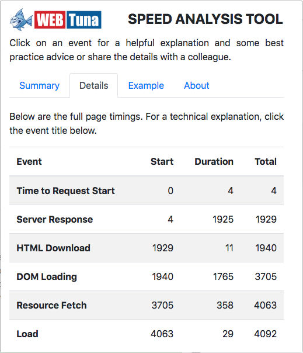Select the DOM Loading event title

click(x=47, y=276)
